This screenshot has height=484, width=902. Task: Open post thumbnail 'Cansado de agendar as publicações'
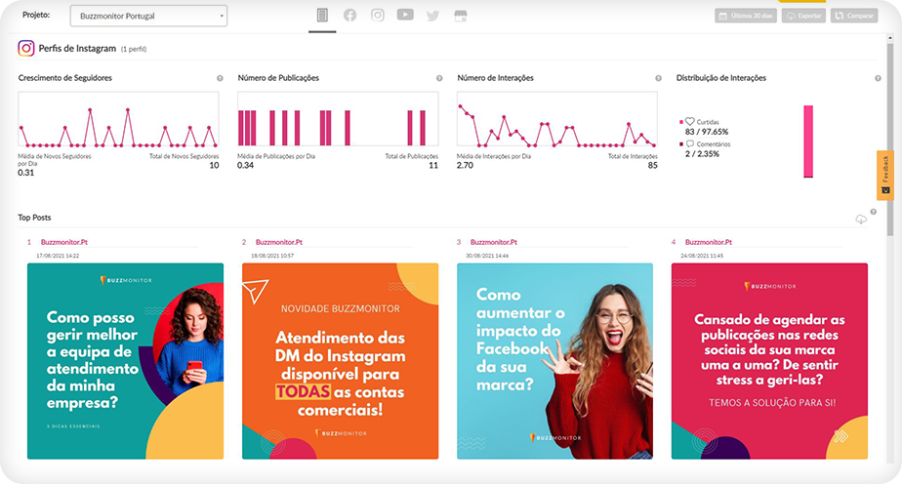pyautogui.click(x=769, y=361)
